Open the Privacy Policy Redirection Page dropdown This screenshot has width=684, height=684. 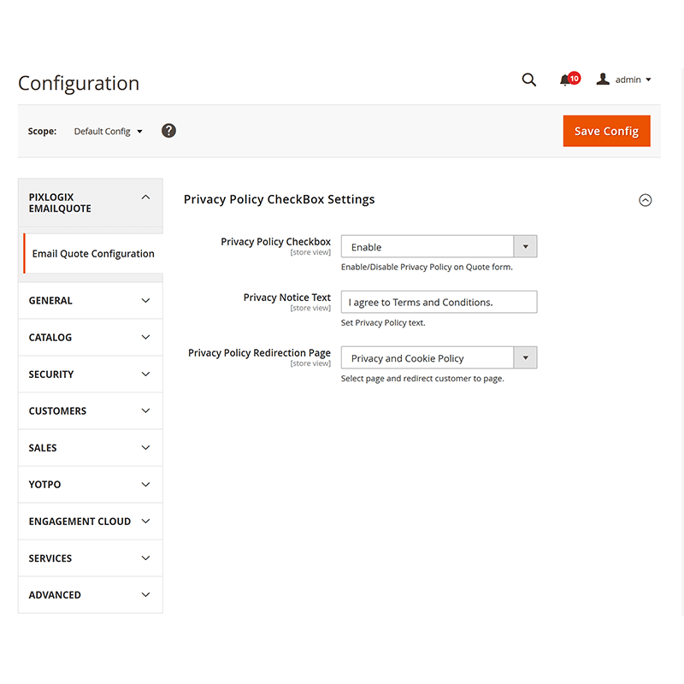pyautogui.click(x=525, y=357)
